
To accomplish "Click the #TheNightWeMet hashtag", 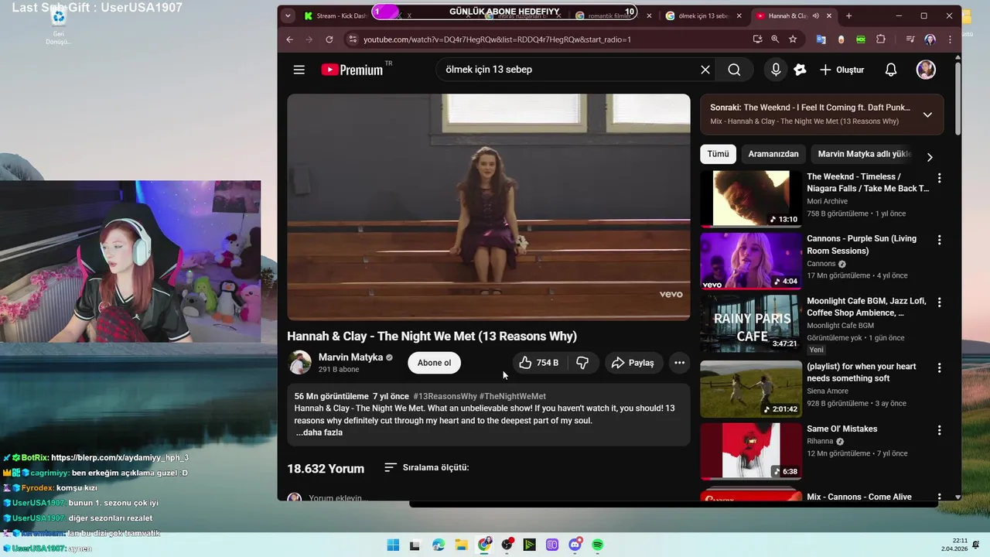I will tap(512, 396).
